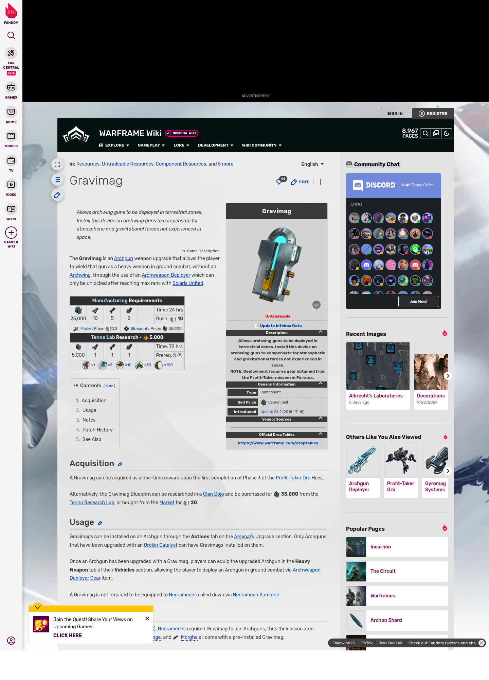Open the Resources category link
The image size is (489, 680).
tap(88, 164)
